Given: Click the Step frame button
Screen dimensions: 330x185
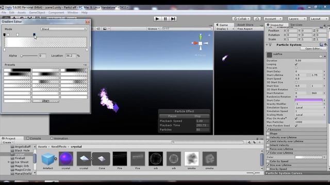Looking at the screenshot, I should pyautogui.click(x=173, y=18).
